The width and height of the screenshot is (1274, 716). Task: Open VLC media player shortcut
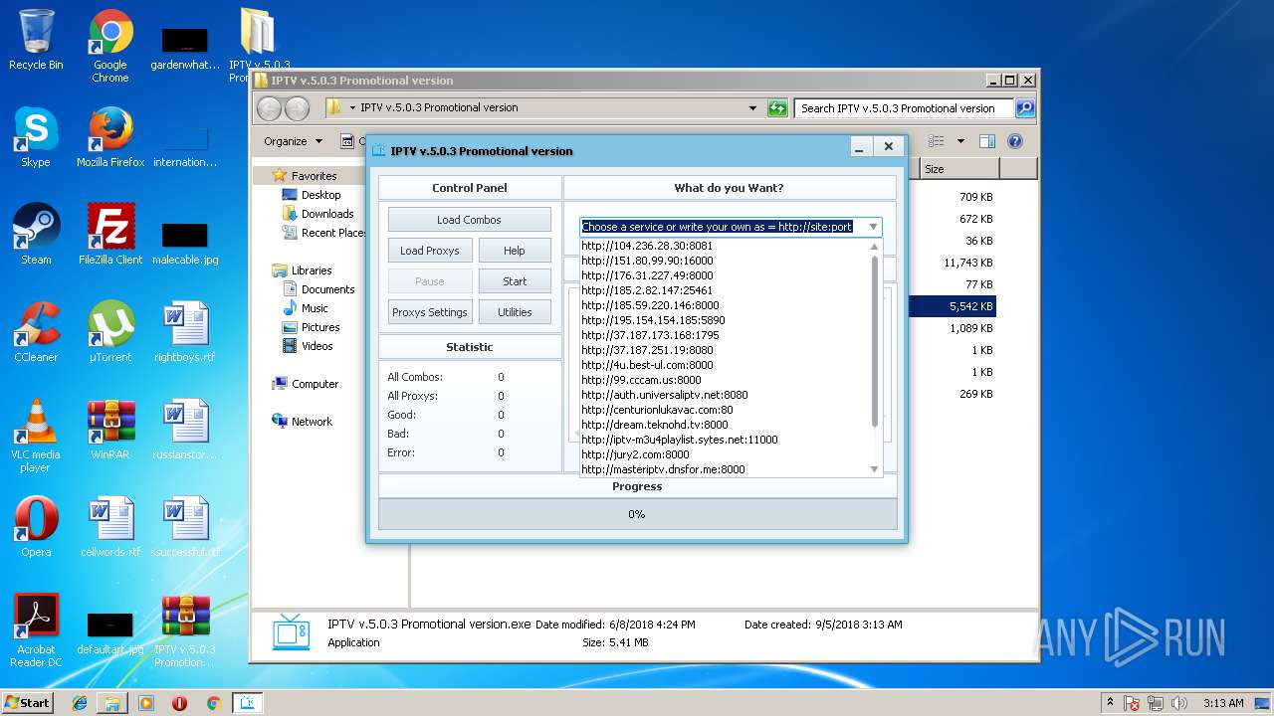[36, 436]
